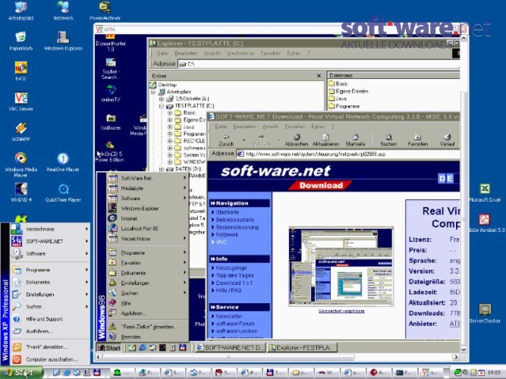Image resolution: width=506 pixels, height=379 pixels.
Task: Click VNC window vertical scrollbar down arrow
Action: tap(464, 349)
